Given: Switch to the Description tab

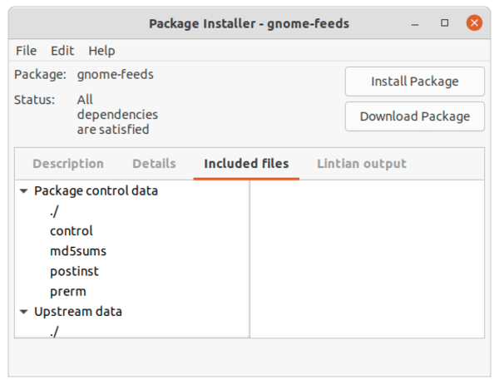Looking at the screenshot, I should point(68,164).
